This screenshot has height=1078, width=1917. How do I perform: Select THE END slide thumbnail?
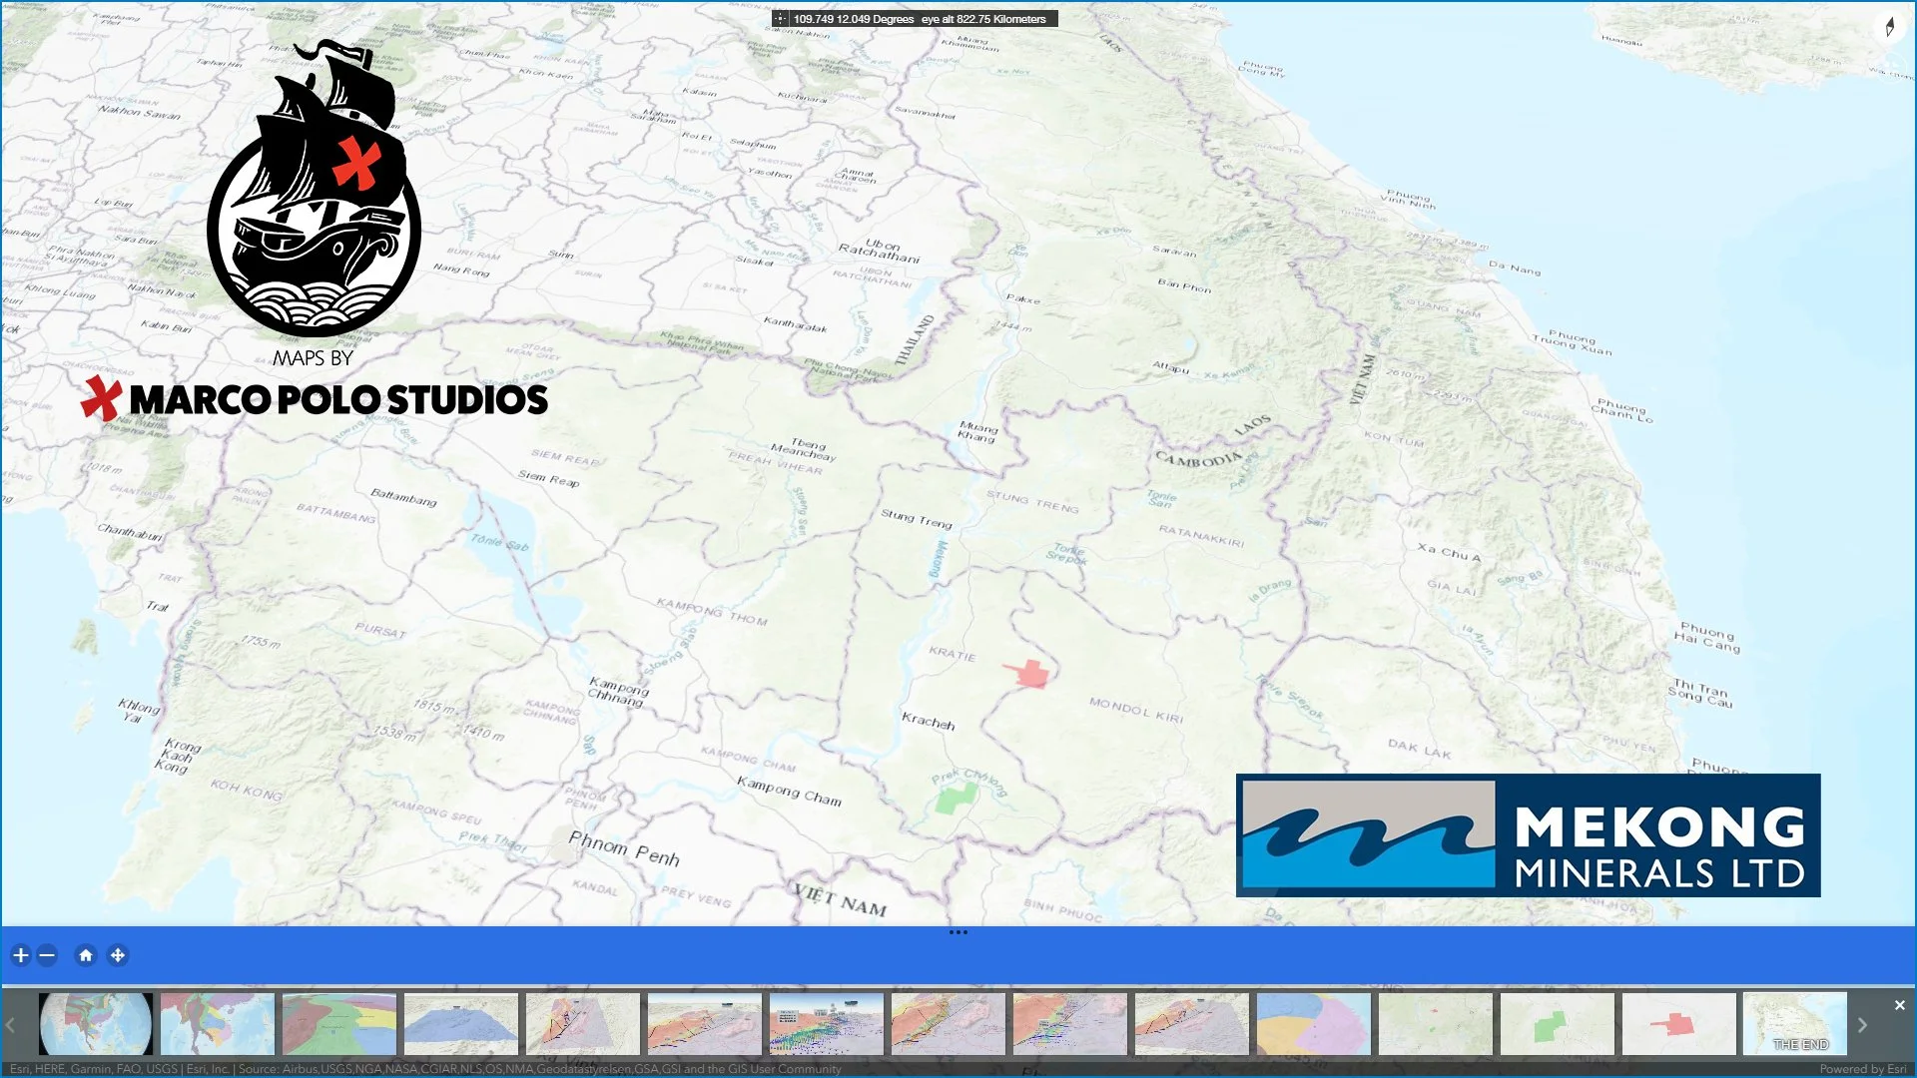pos(1794,1023)
